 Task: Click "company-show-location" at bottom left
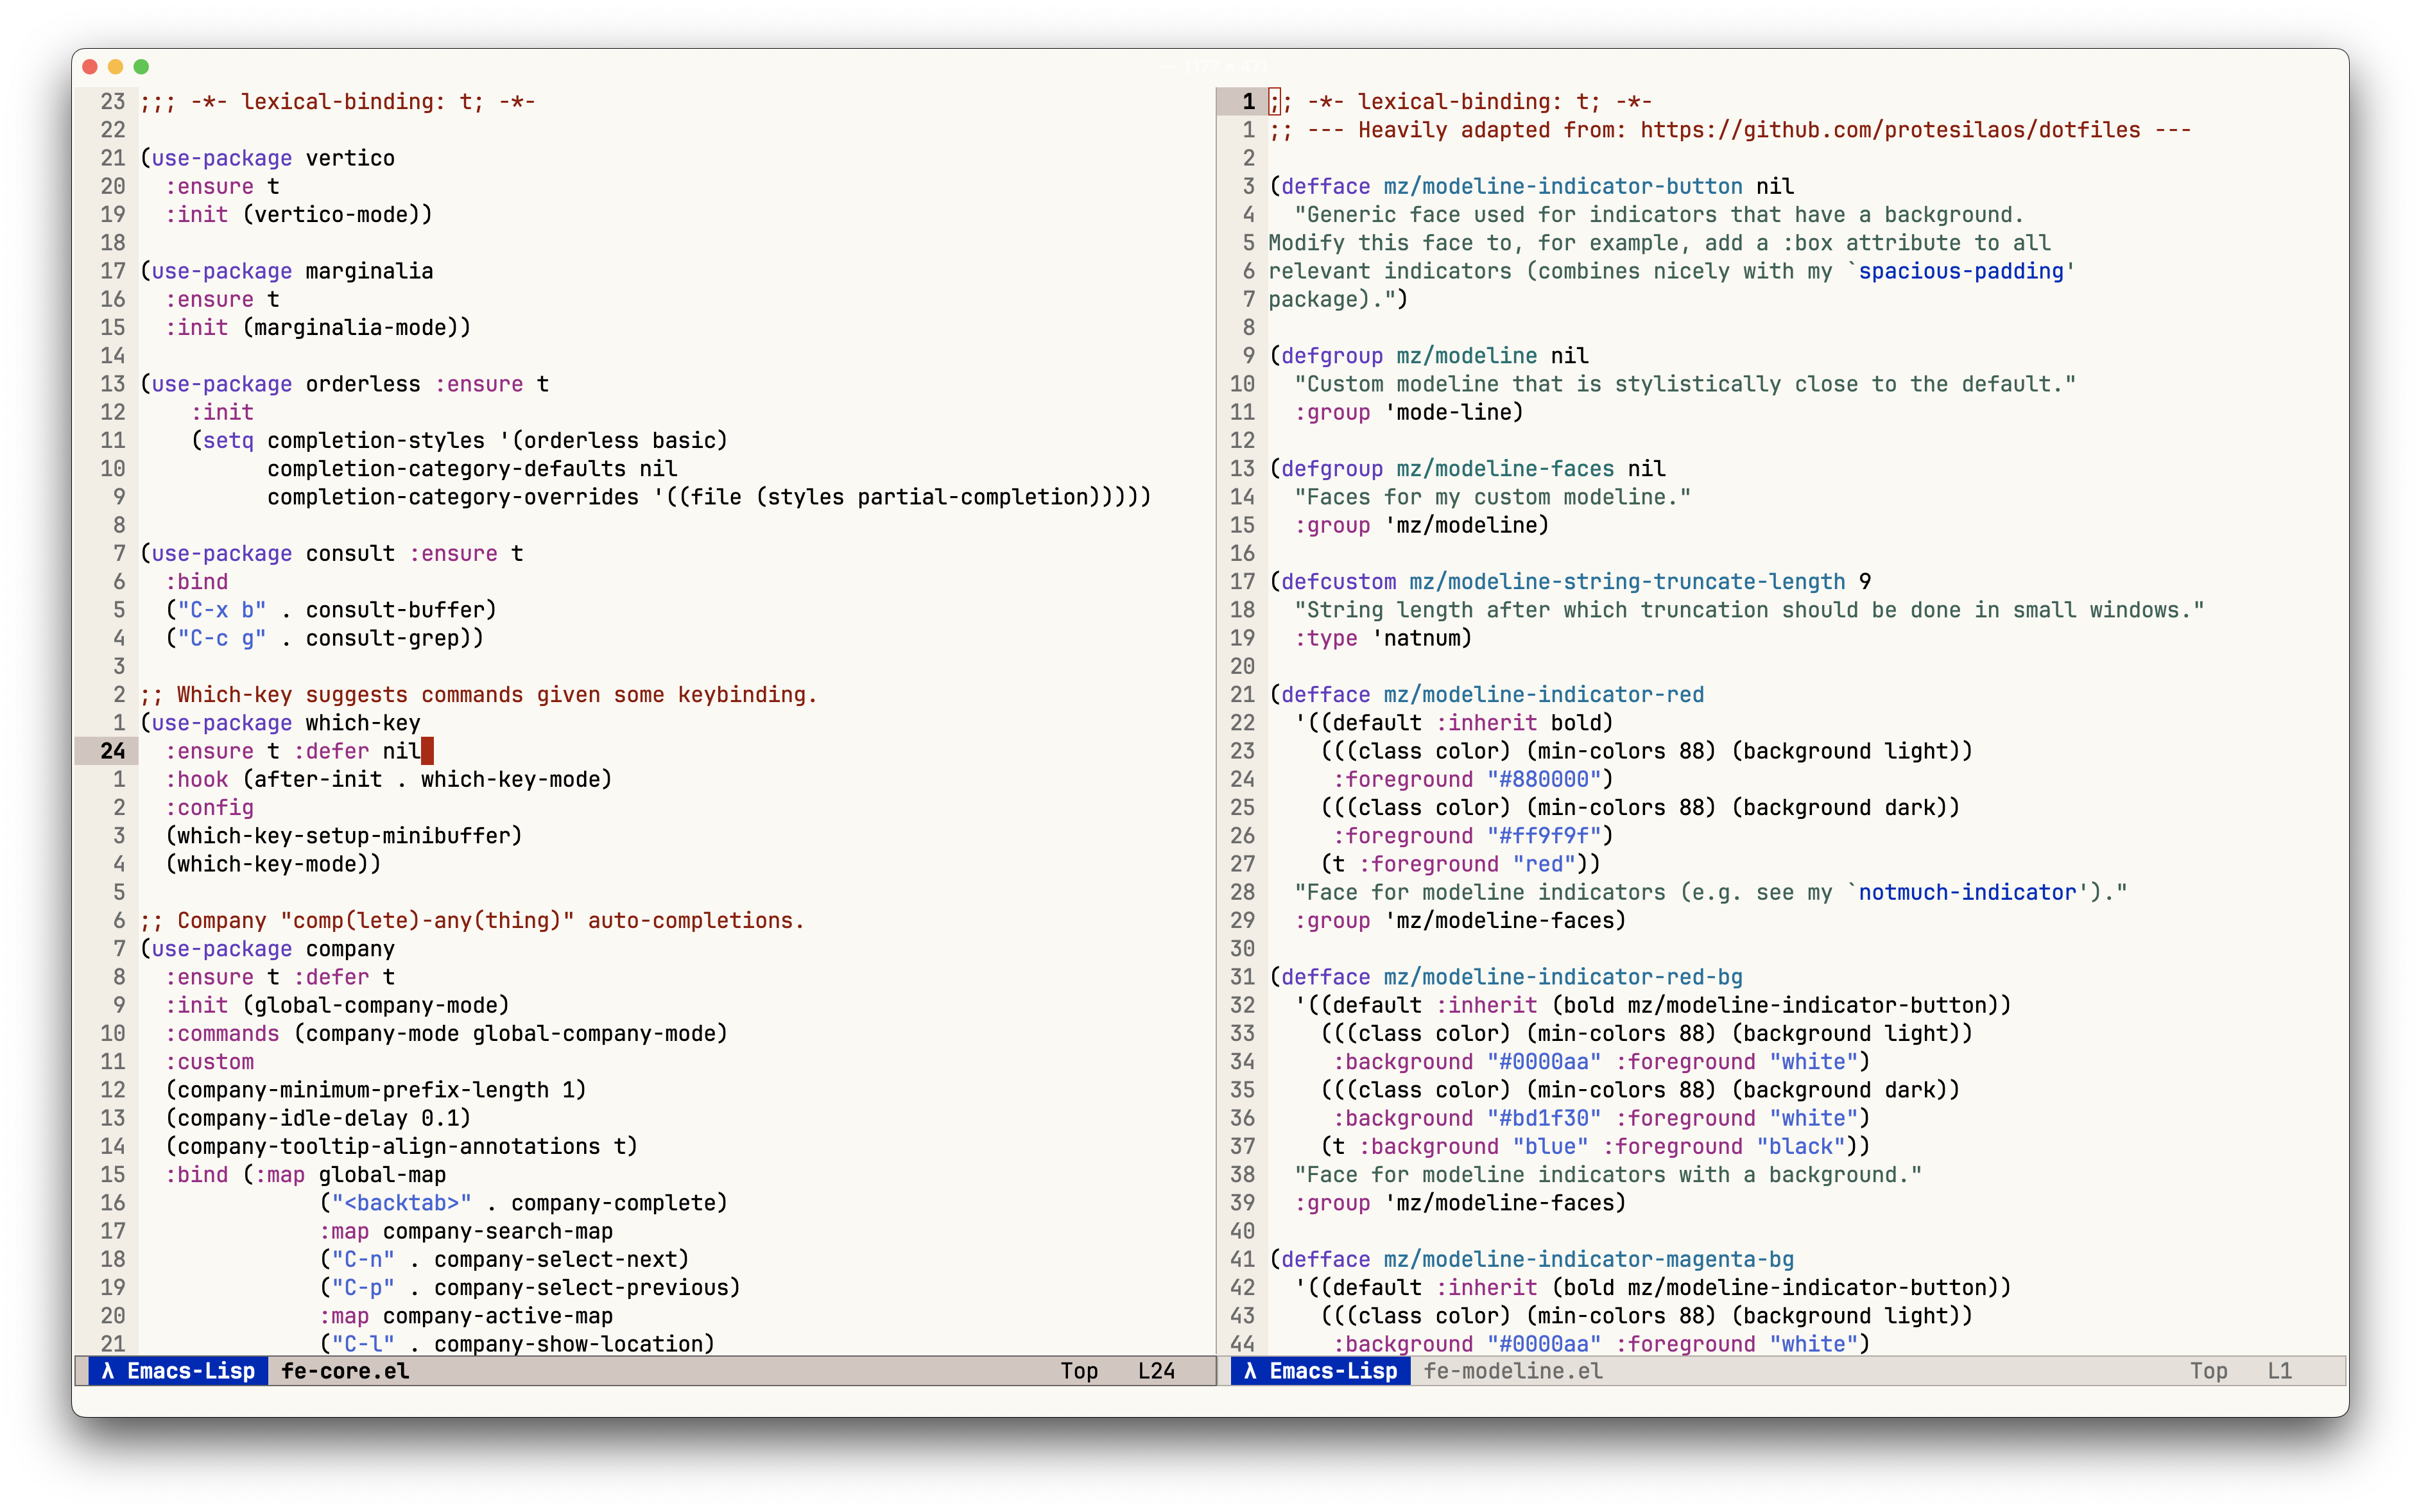pyautogui.click(x=567, y=1344)
